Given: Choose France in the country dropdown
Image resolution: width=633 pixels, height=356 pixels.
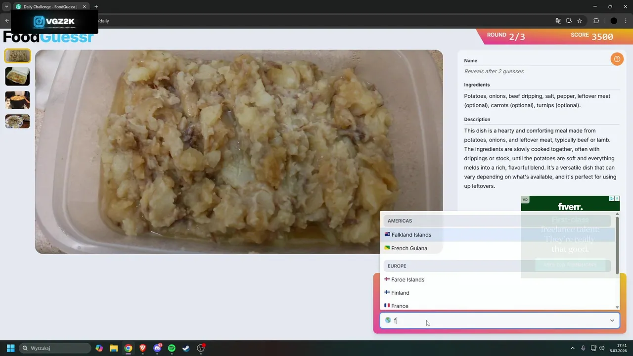Looking at the screenshot, I should [x=497, y=306].
